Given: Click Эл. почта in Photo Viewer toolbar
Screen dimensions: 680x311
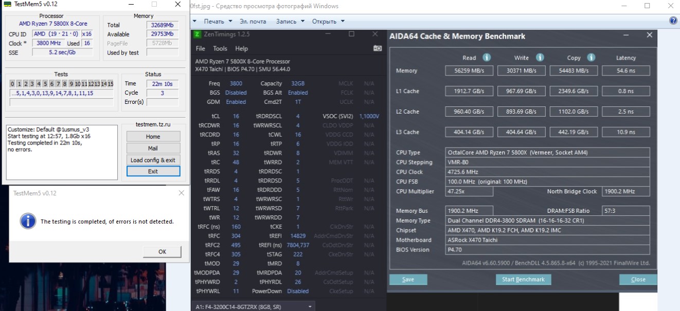Looking at the screenshot, I should coord(253,22).
